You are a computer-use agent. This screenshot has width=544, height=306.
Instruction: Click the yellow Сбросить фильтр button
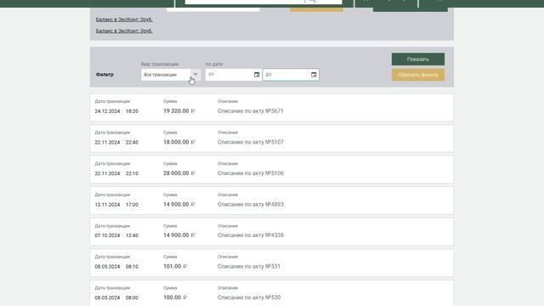pyautogui.click(x=418, y=75)
